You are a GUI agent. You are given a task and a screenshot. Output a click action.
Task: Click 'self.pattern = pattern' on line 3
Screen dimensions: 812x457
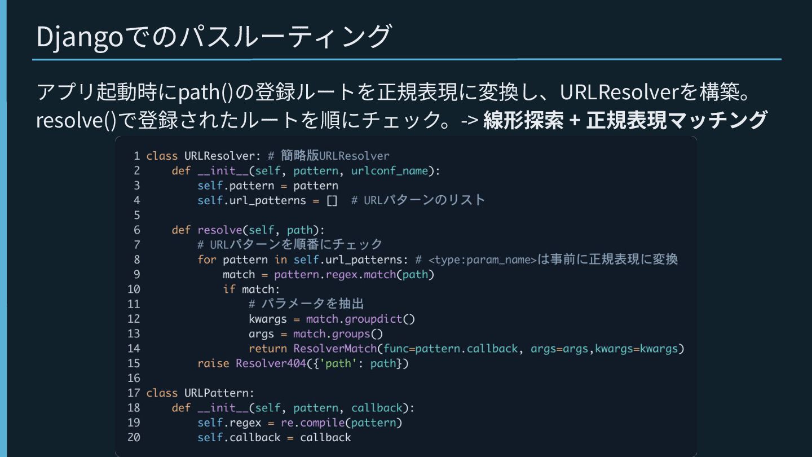click(268, 186)
